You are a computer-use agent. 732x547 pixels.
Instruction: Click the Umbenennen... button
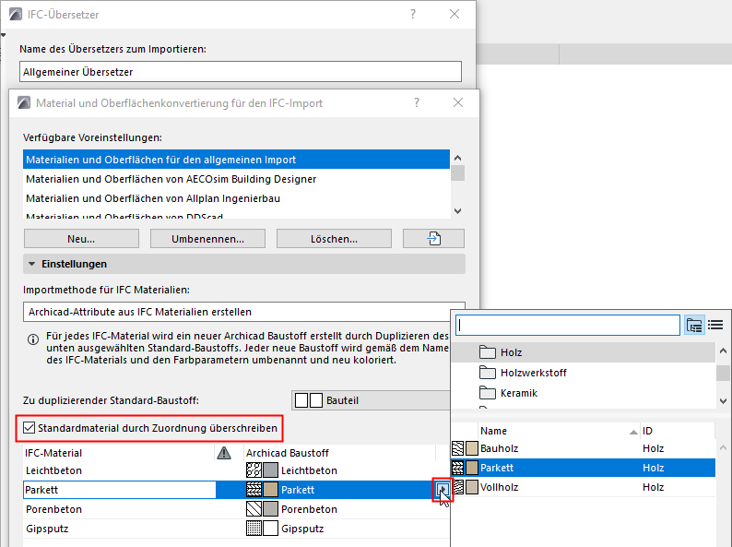[207, 239]
